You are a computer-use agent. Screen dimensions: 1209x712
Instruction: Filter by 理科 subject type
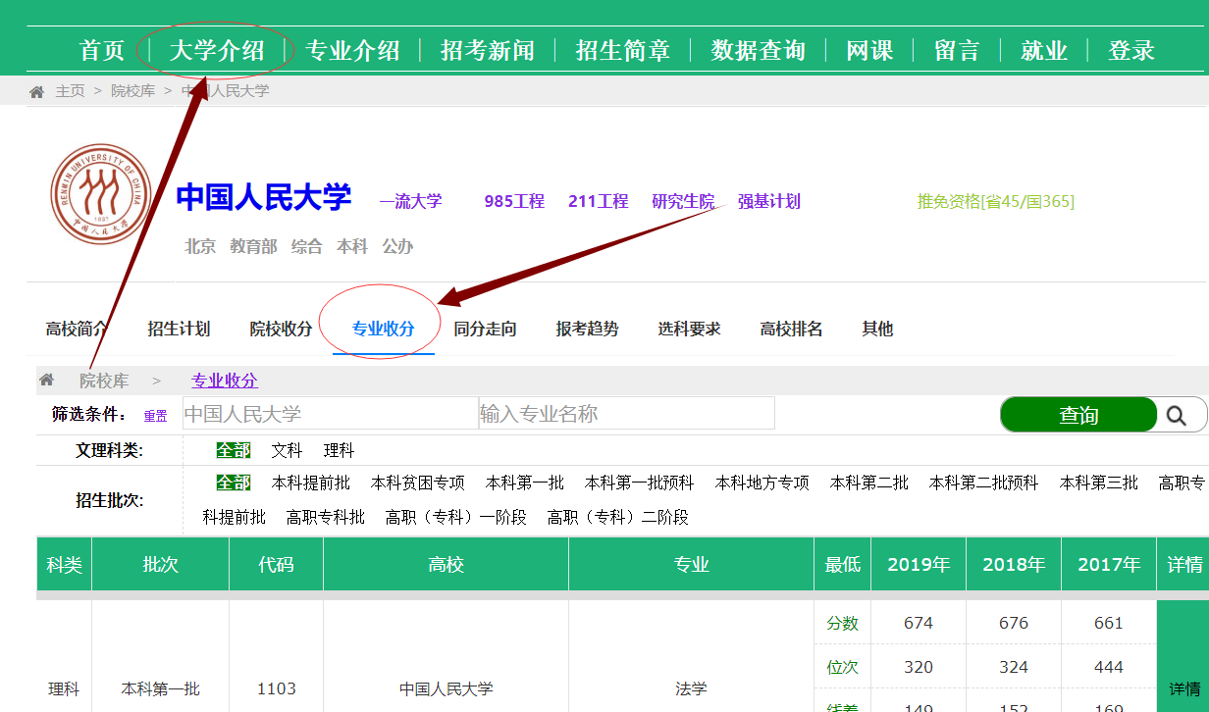click(339, 451)
